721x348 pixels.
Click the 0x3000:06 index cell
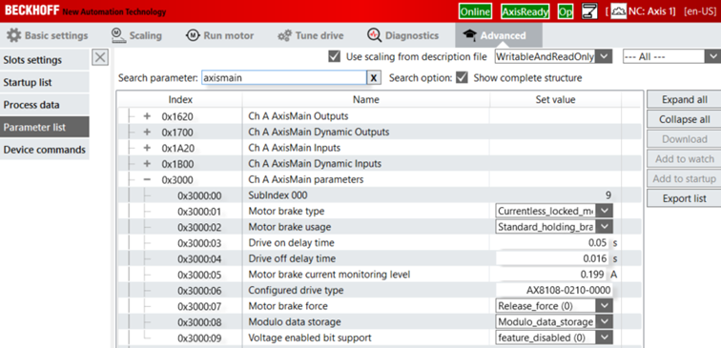pos(199,291)
